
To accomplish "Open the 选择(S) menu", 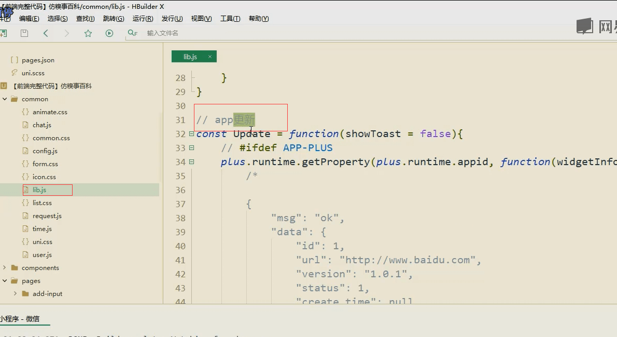I will click(x=58, y=19).
